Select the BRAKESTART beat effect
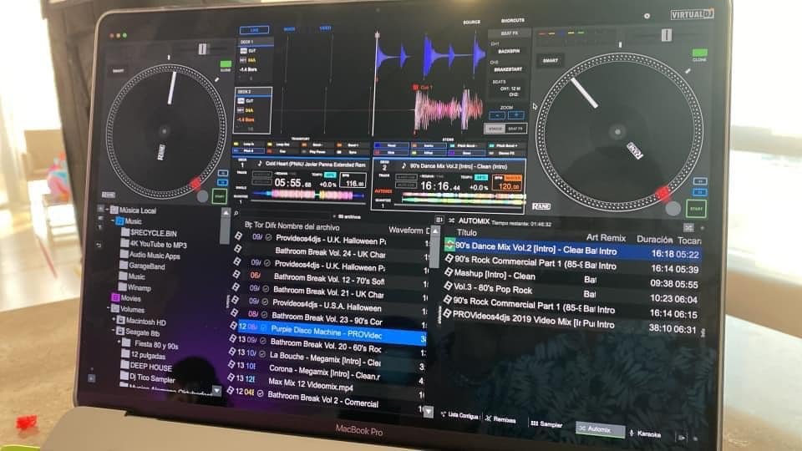The width and height of the screenshot is (802, 451). pos(508,69)
